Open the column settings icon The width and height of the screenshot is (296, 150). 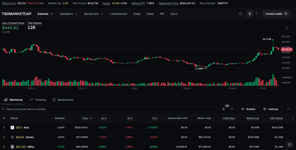coord(224,109)
